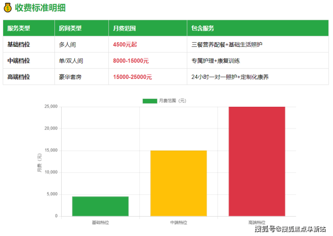Click the 包含服务 table column header
This screenshot has width=333, height=236.
[x=202, y=28]
